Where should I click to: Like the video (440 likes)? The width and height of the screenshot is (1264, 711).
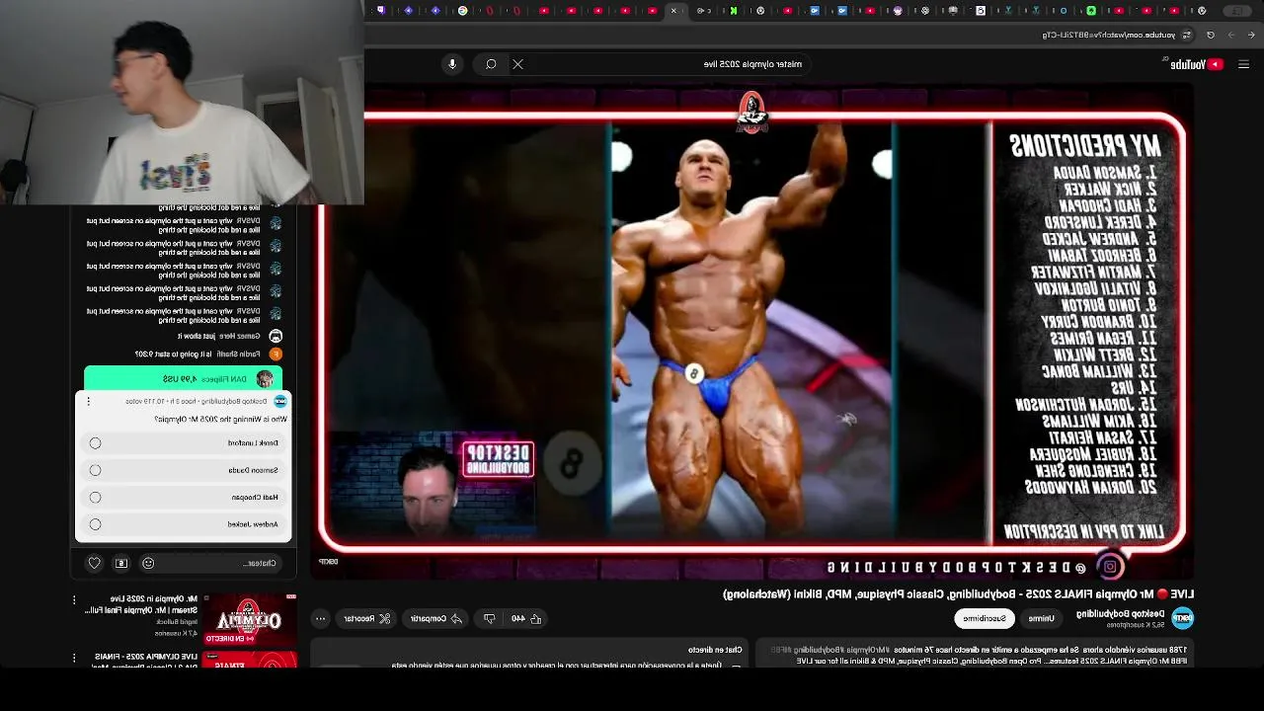coord(525,619)
